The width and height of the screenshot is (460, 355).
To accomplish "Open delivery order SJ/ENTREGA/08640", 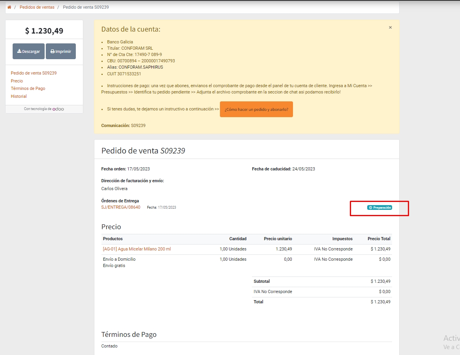I will pyautogui.click(x=121, y=207).
